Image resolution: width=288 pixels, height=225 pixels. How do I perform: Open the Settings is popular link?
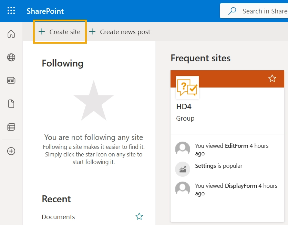point(219,166)
